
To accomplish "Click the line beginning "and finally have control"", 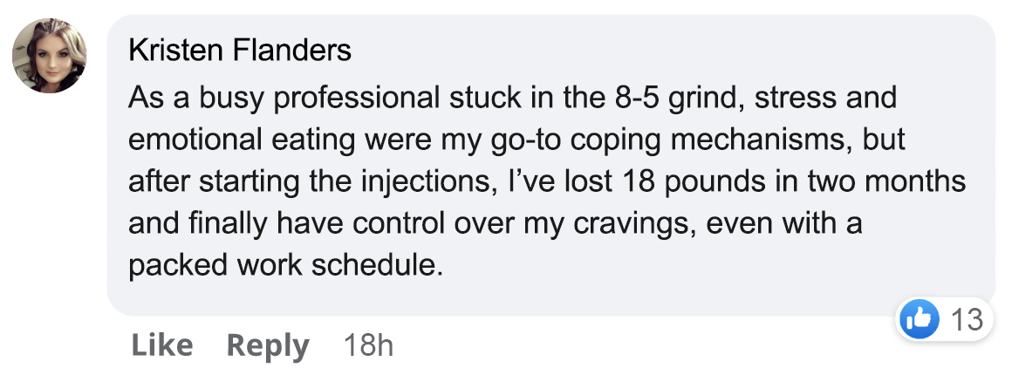I will 495,224.
